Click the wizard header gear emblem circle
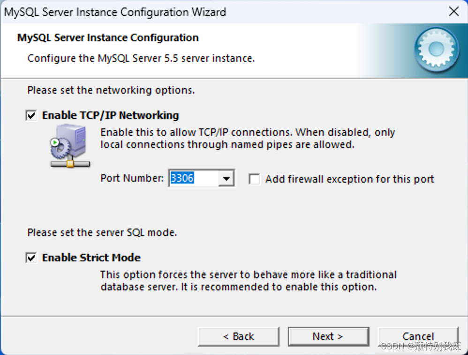The height and width of the screenshot is (355, 468). pos(436,49)
